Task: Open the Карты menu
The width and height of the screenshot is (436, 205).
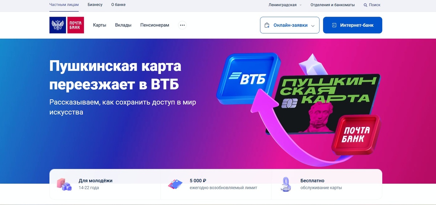Action: (x=100, y=25)
